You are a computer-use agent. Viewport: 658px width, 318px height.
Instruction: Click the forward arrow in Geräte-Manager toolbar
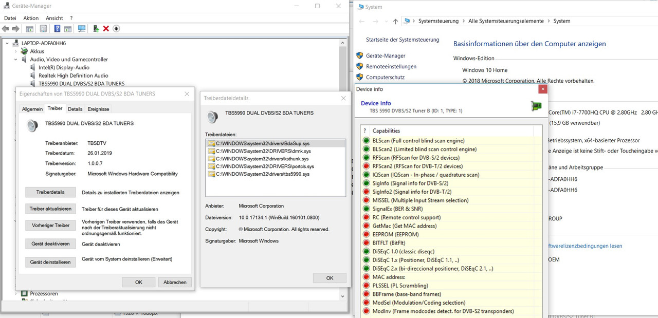(x=16, y=29)
